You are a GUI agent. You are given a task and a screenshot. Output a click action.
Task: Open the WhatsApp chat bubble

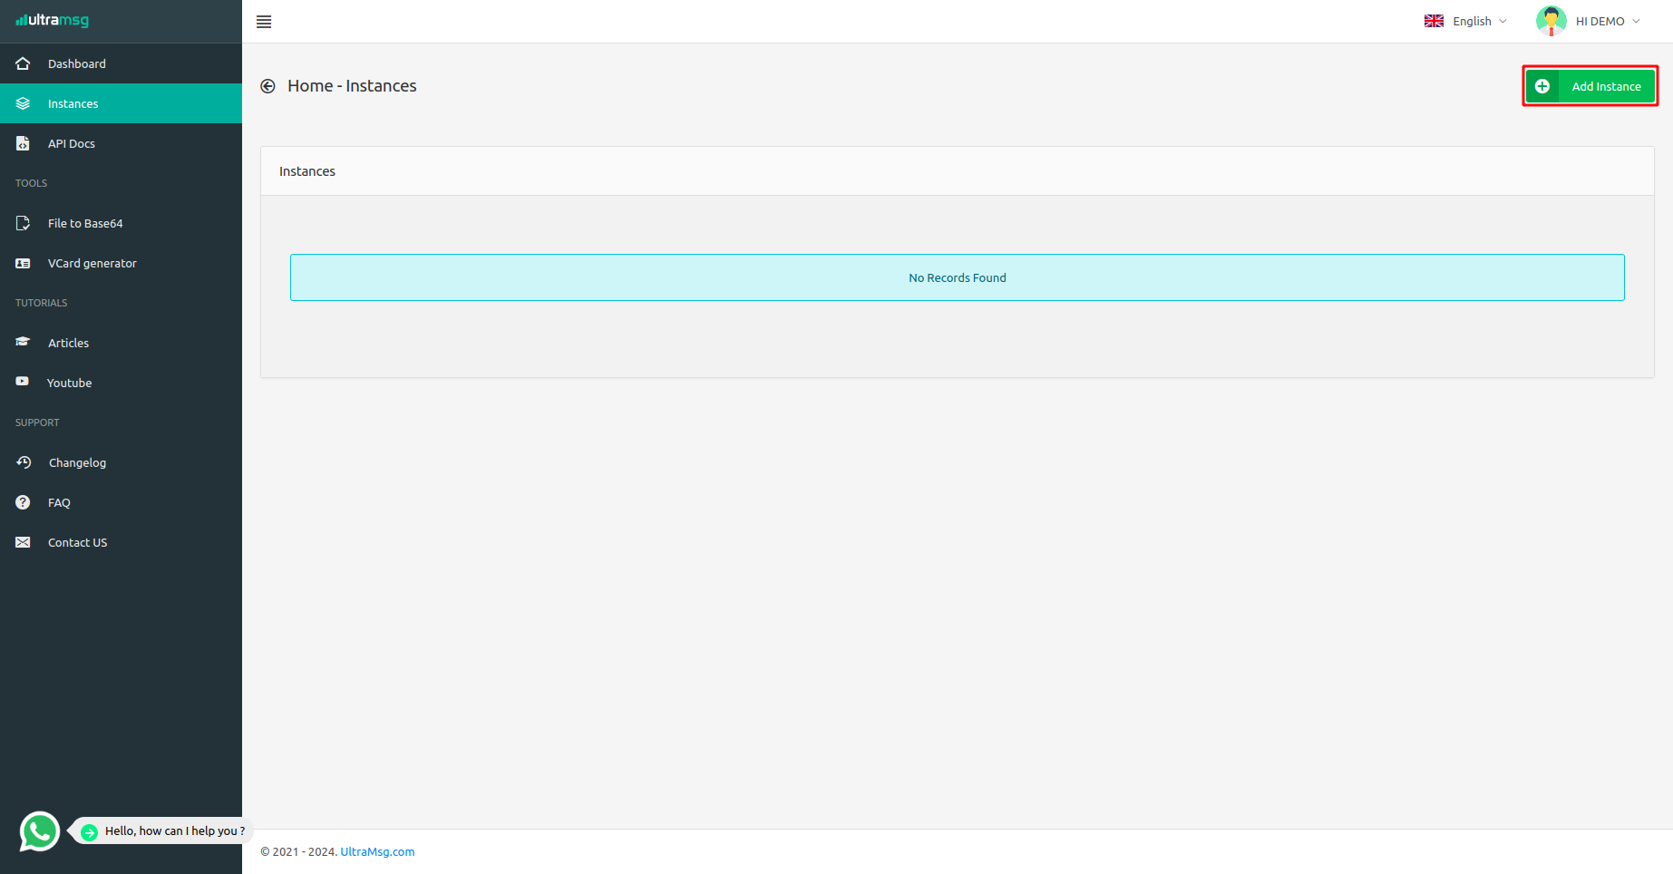[40, 831]
